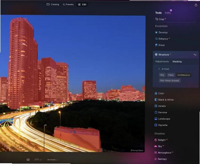Toggle the Architecture mask chip

point(183,75)
